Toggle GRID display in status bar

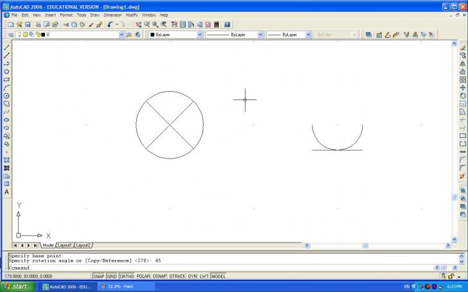coord(112,276)
